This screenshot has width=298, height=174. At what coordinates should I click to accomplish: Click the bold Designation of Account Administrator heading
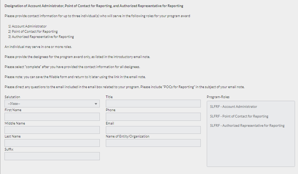tap(94, 6)
